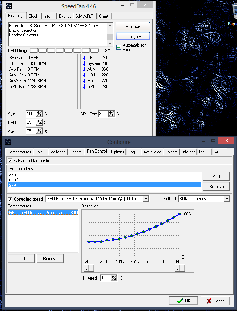
Task: Open the Options tab
Action: [117, 152]
